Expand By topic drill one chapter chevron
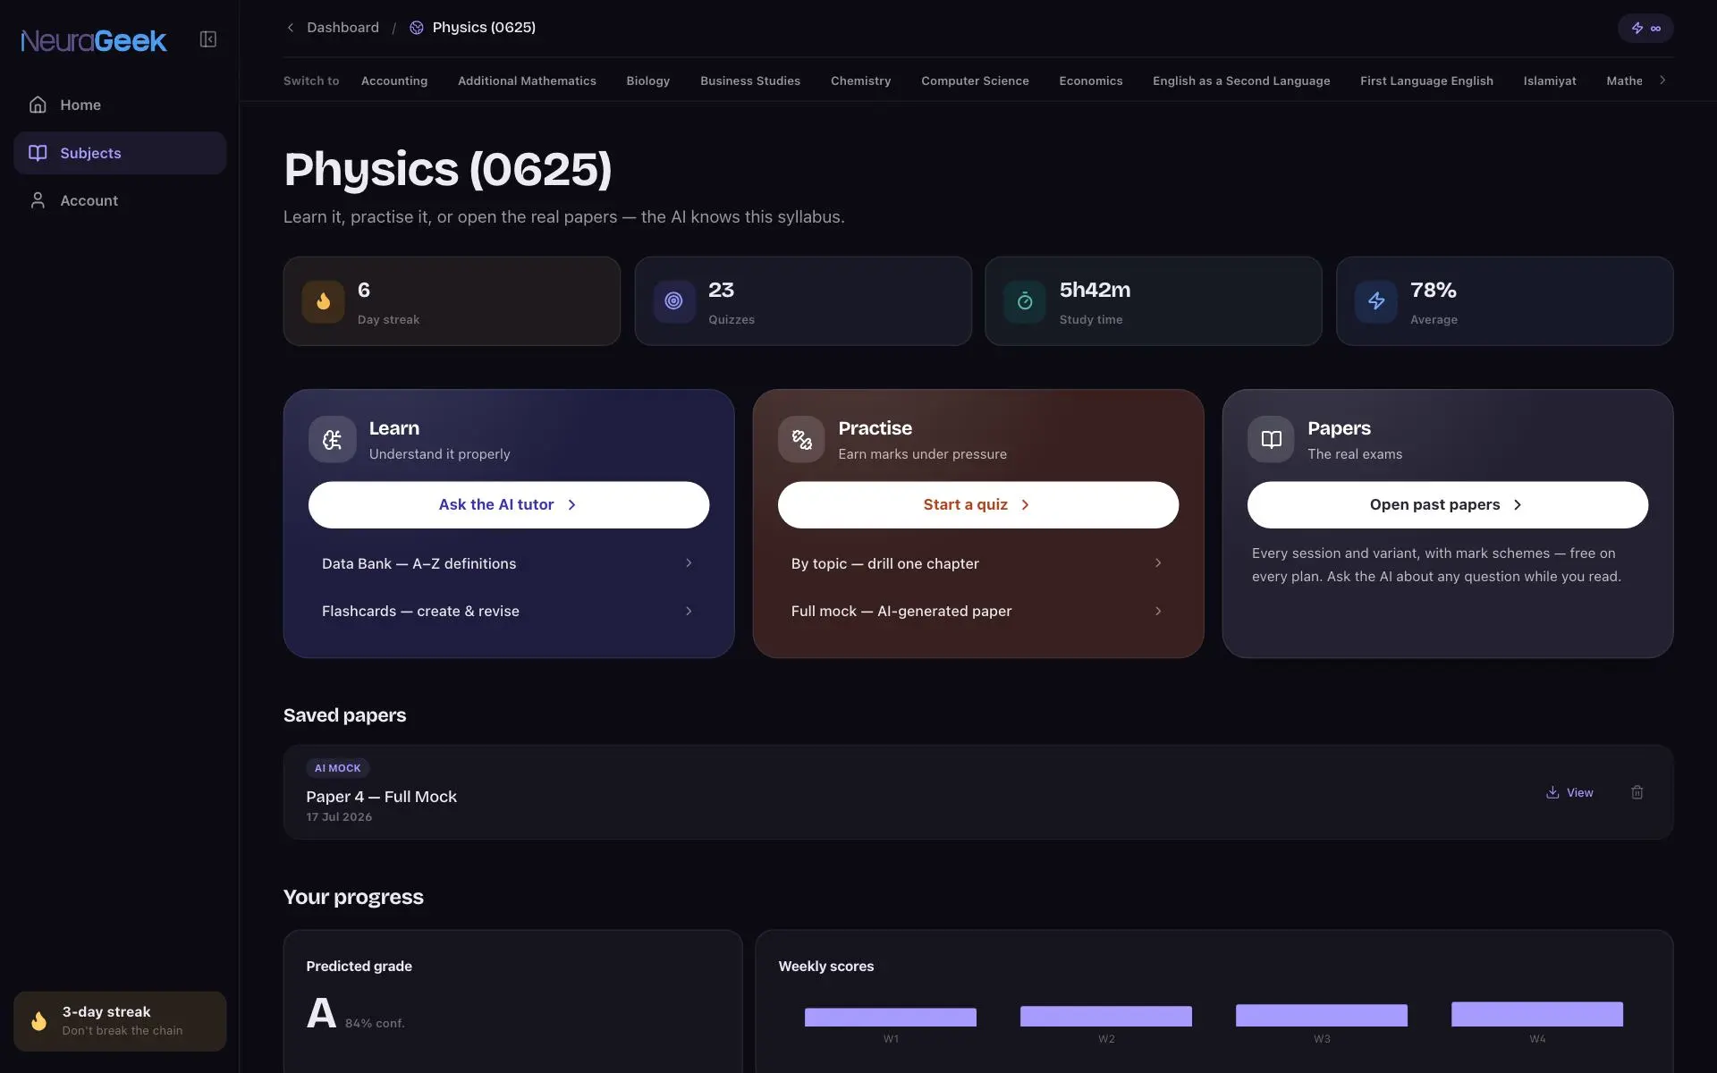The image size is (1717, 1073). point(1158,563)
